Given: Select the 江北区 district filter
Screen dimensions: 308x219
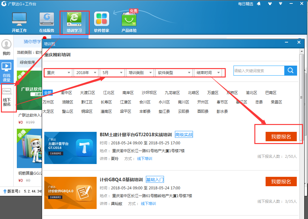Looking at the screenshot, I should pos(108,93).
